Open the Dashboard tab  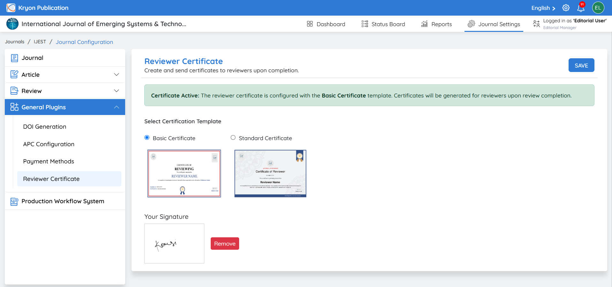(326, 24)
